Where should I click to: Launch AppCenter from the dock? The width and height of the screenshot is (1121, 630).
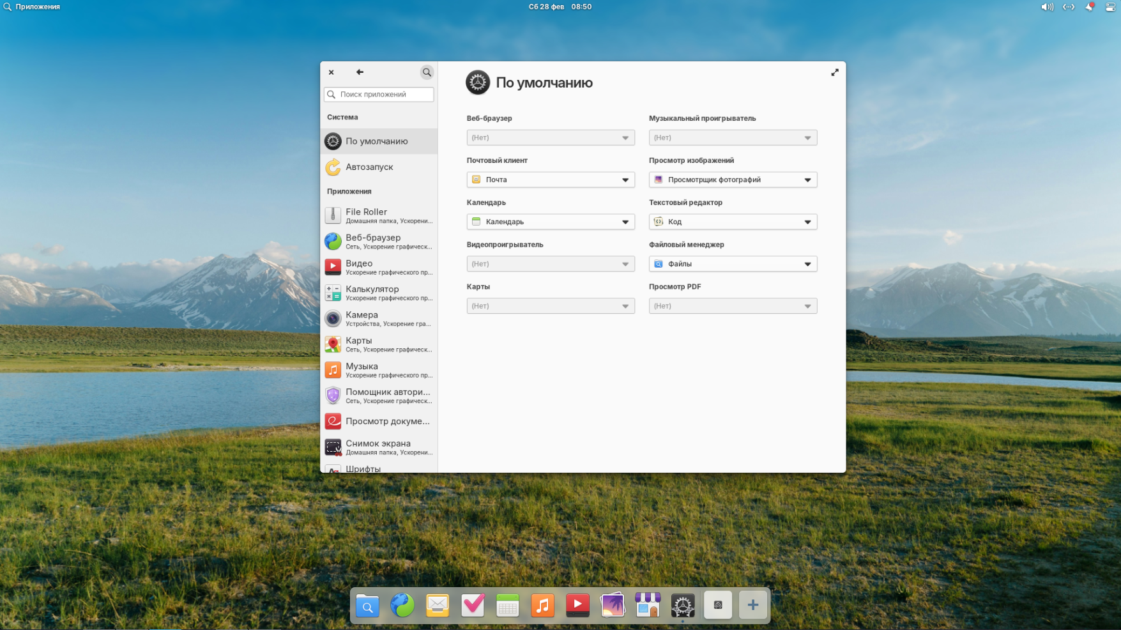click(x=647, y=605)
